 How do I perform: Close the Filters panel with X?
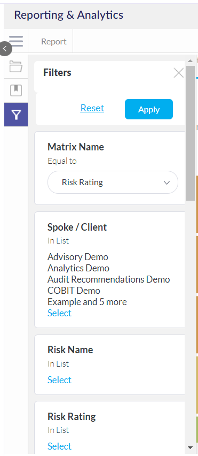point(179,73)
